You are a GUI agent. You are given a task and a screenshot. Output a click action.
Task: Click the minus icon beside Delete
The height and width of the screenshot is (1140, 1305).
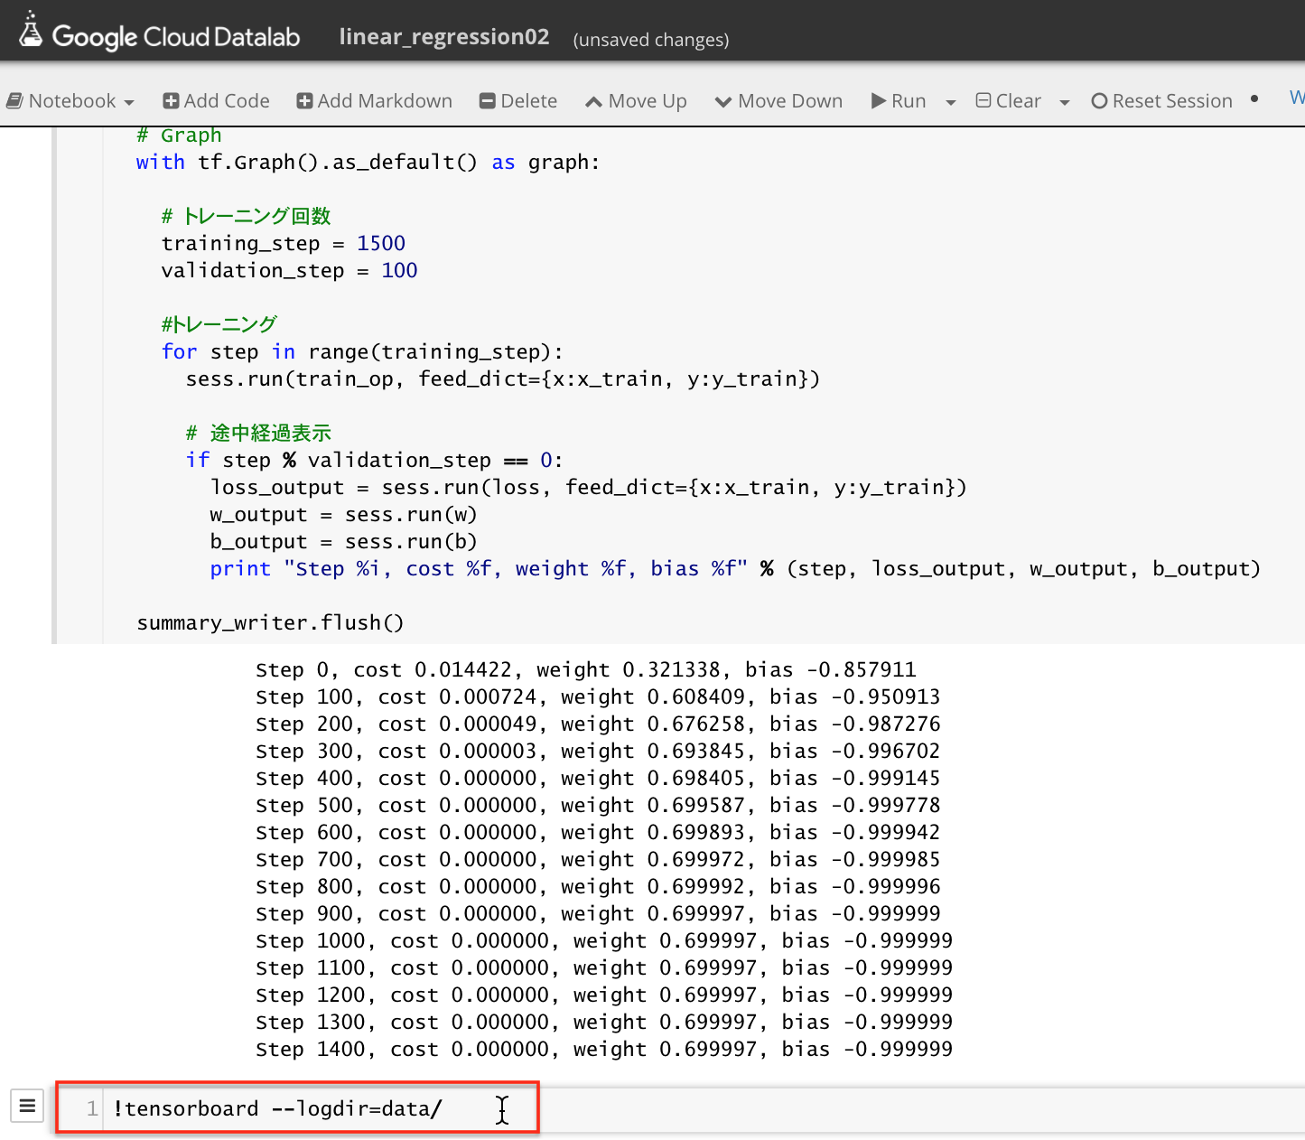(x=488, y=101)
